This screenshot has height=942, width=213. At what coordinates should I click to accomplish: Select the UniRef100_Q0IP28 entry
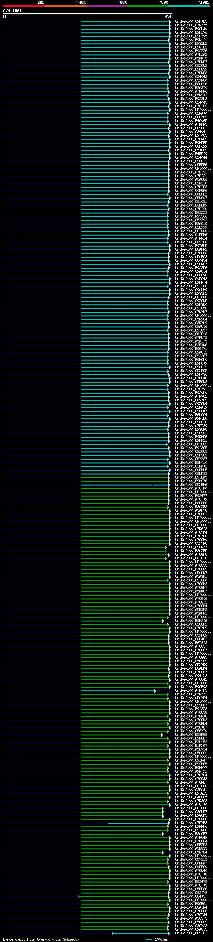pos(191,558)
